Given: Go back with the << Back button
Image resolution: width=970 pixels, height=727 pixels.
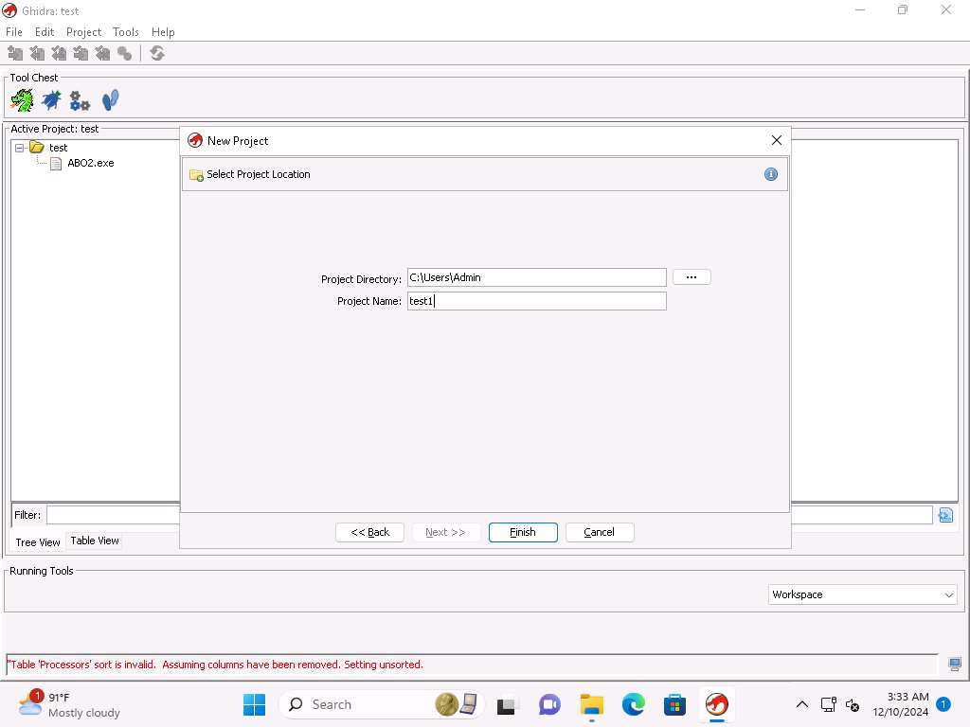Looking at the screenshot, I should coord(369,532).
